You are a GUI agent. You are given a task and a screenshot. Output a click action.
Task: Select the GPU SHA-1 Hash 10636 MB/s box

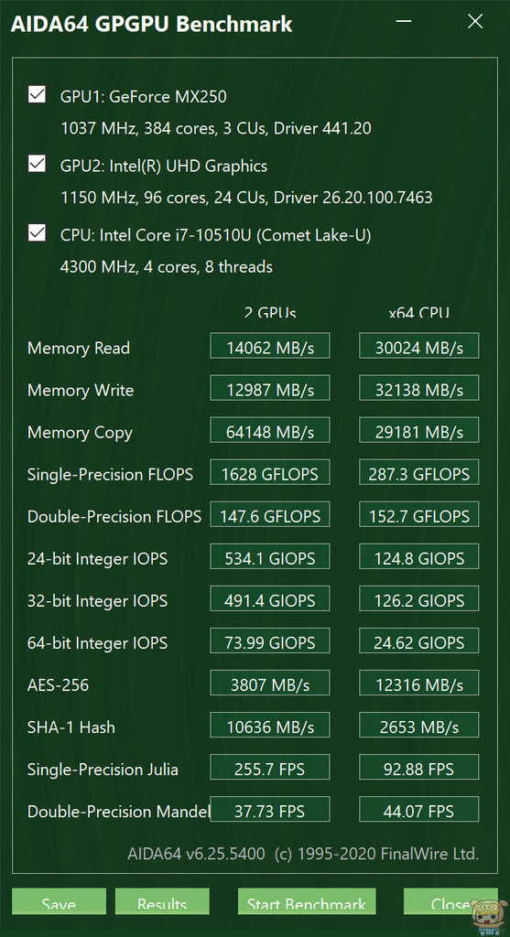tap(269, 725)
